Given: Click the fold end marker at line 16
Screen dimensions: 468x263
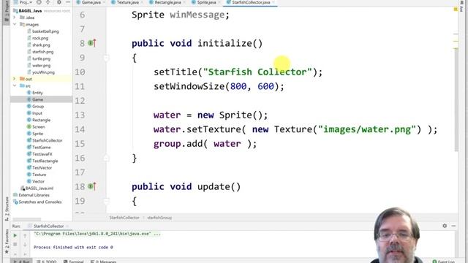Looking at the screenshot, I should click(x=106, y=159).
